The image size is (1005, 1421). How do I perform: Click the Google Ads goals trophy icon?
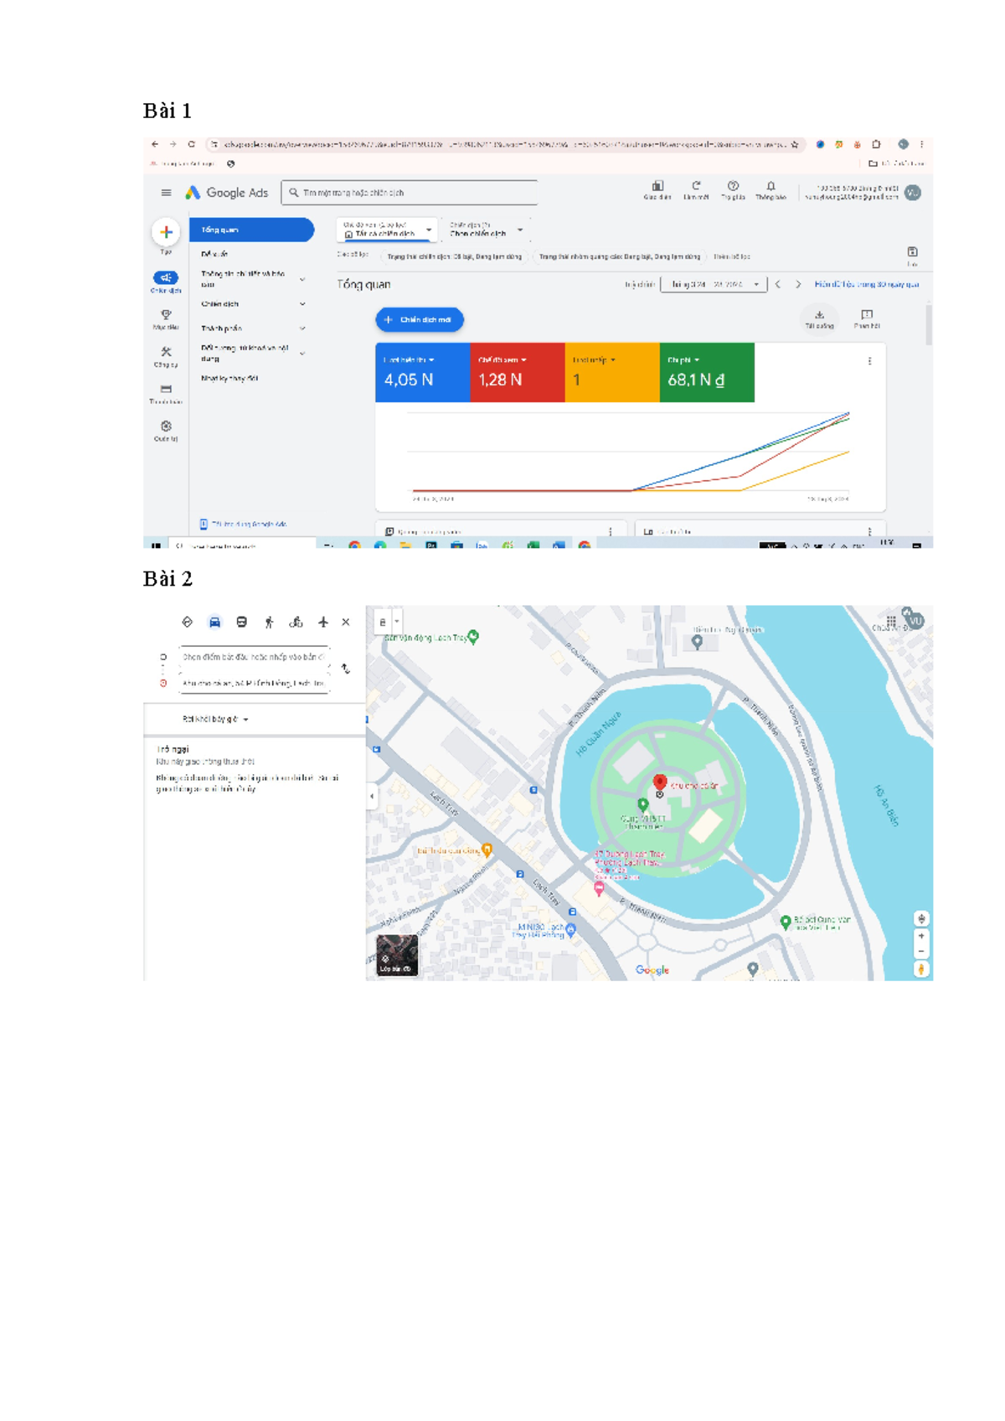[166, 315]
